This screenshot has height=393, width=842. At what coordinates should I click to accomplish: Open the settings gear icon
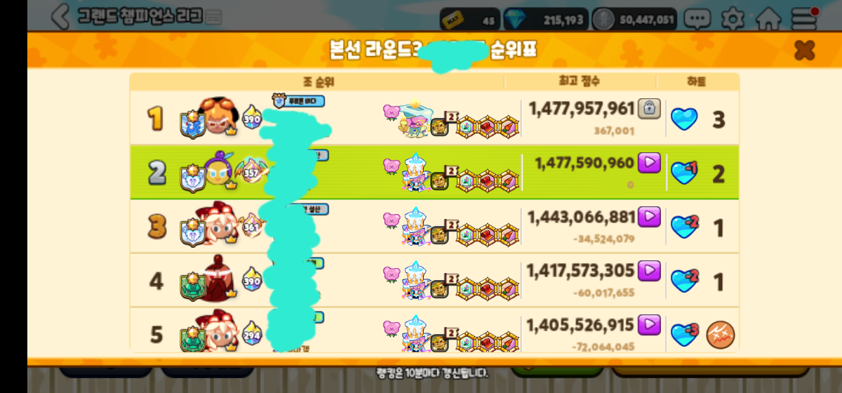tap(733, 19)
